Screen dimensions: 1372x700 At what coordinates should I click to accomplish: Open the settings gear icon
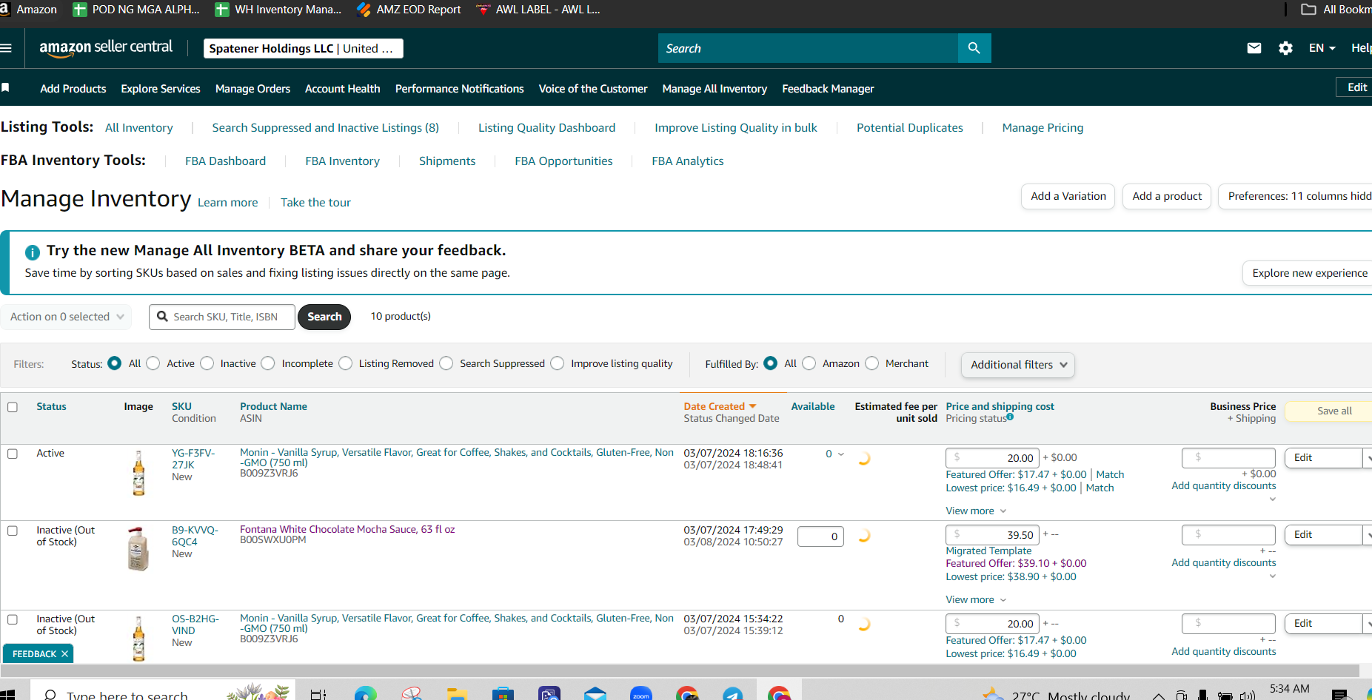pyautogui.click(x=1285, y=48)
